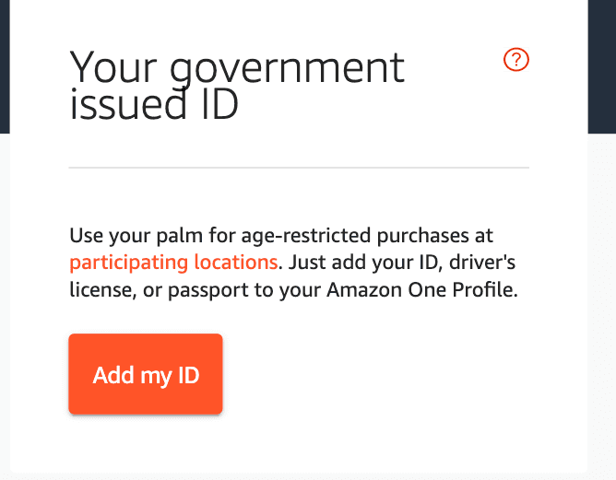Open the question mark help icon
The height and width of the screenshot is (480, 616).
[515, 59]
